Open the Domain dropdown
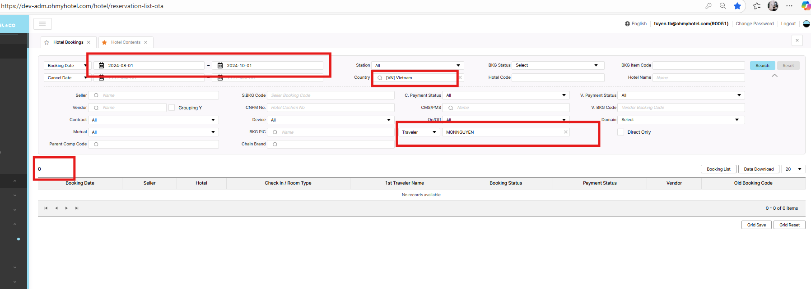Image resolution: width=811 pixels, height=289 pixels. coord(681,120)
